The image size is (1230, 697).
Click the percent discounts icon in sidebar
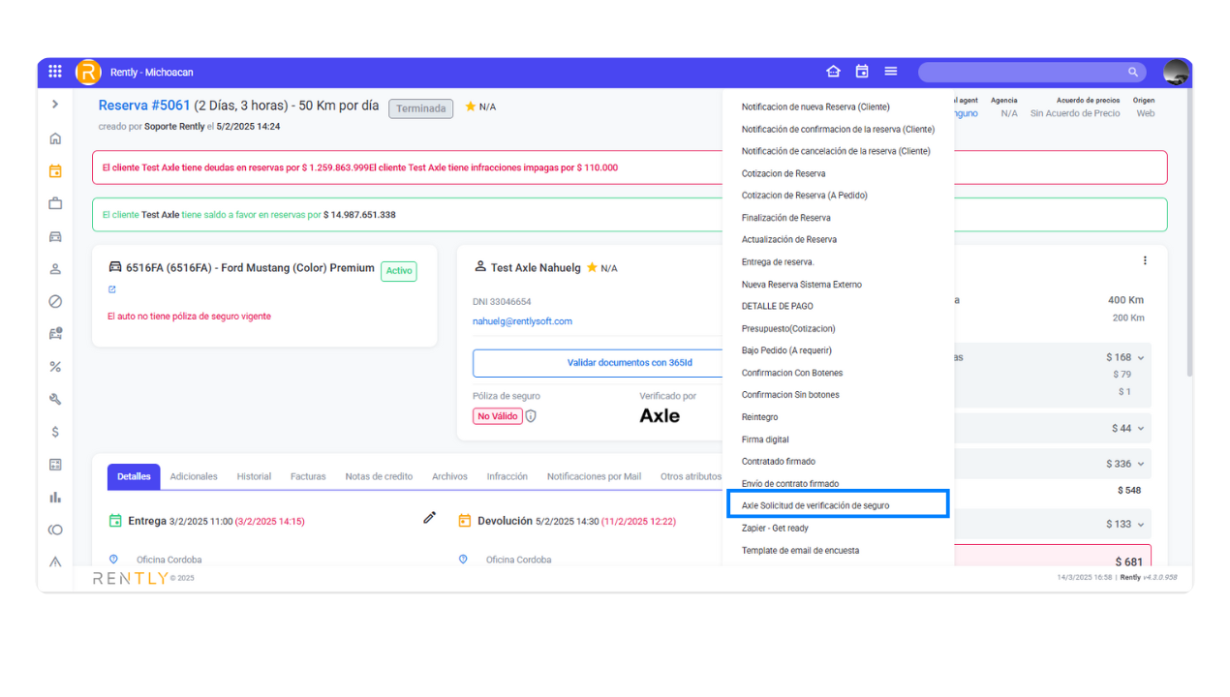[55, 367]
